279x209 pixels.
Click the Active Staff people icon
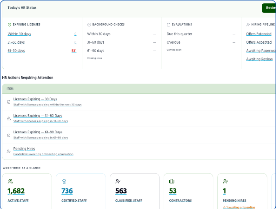pyautogui.click(x=10, y=181)
